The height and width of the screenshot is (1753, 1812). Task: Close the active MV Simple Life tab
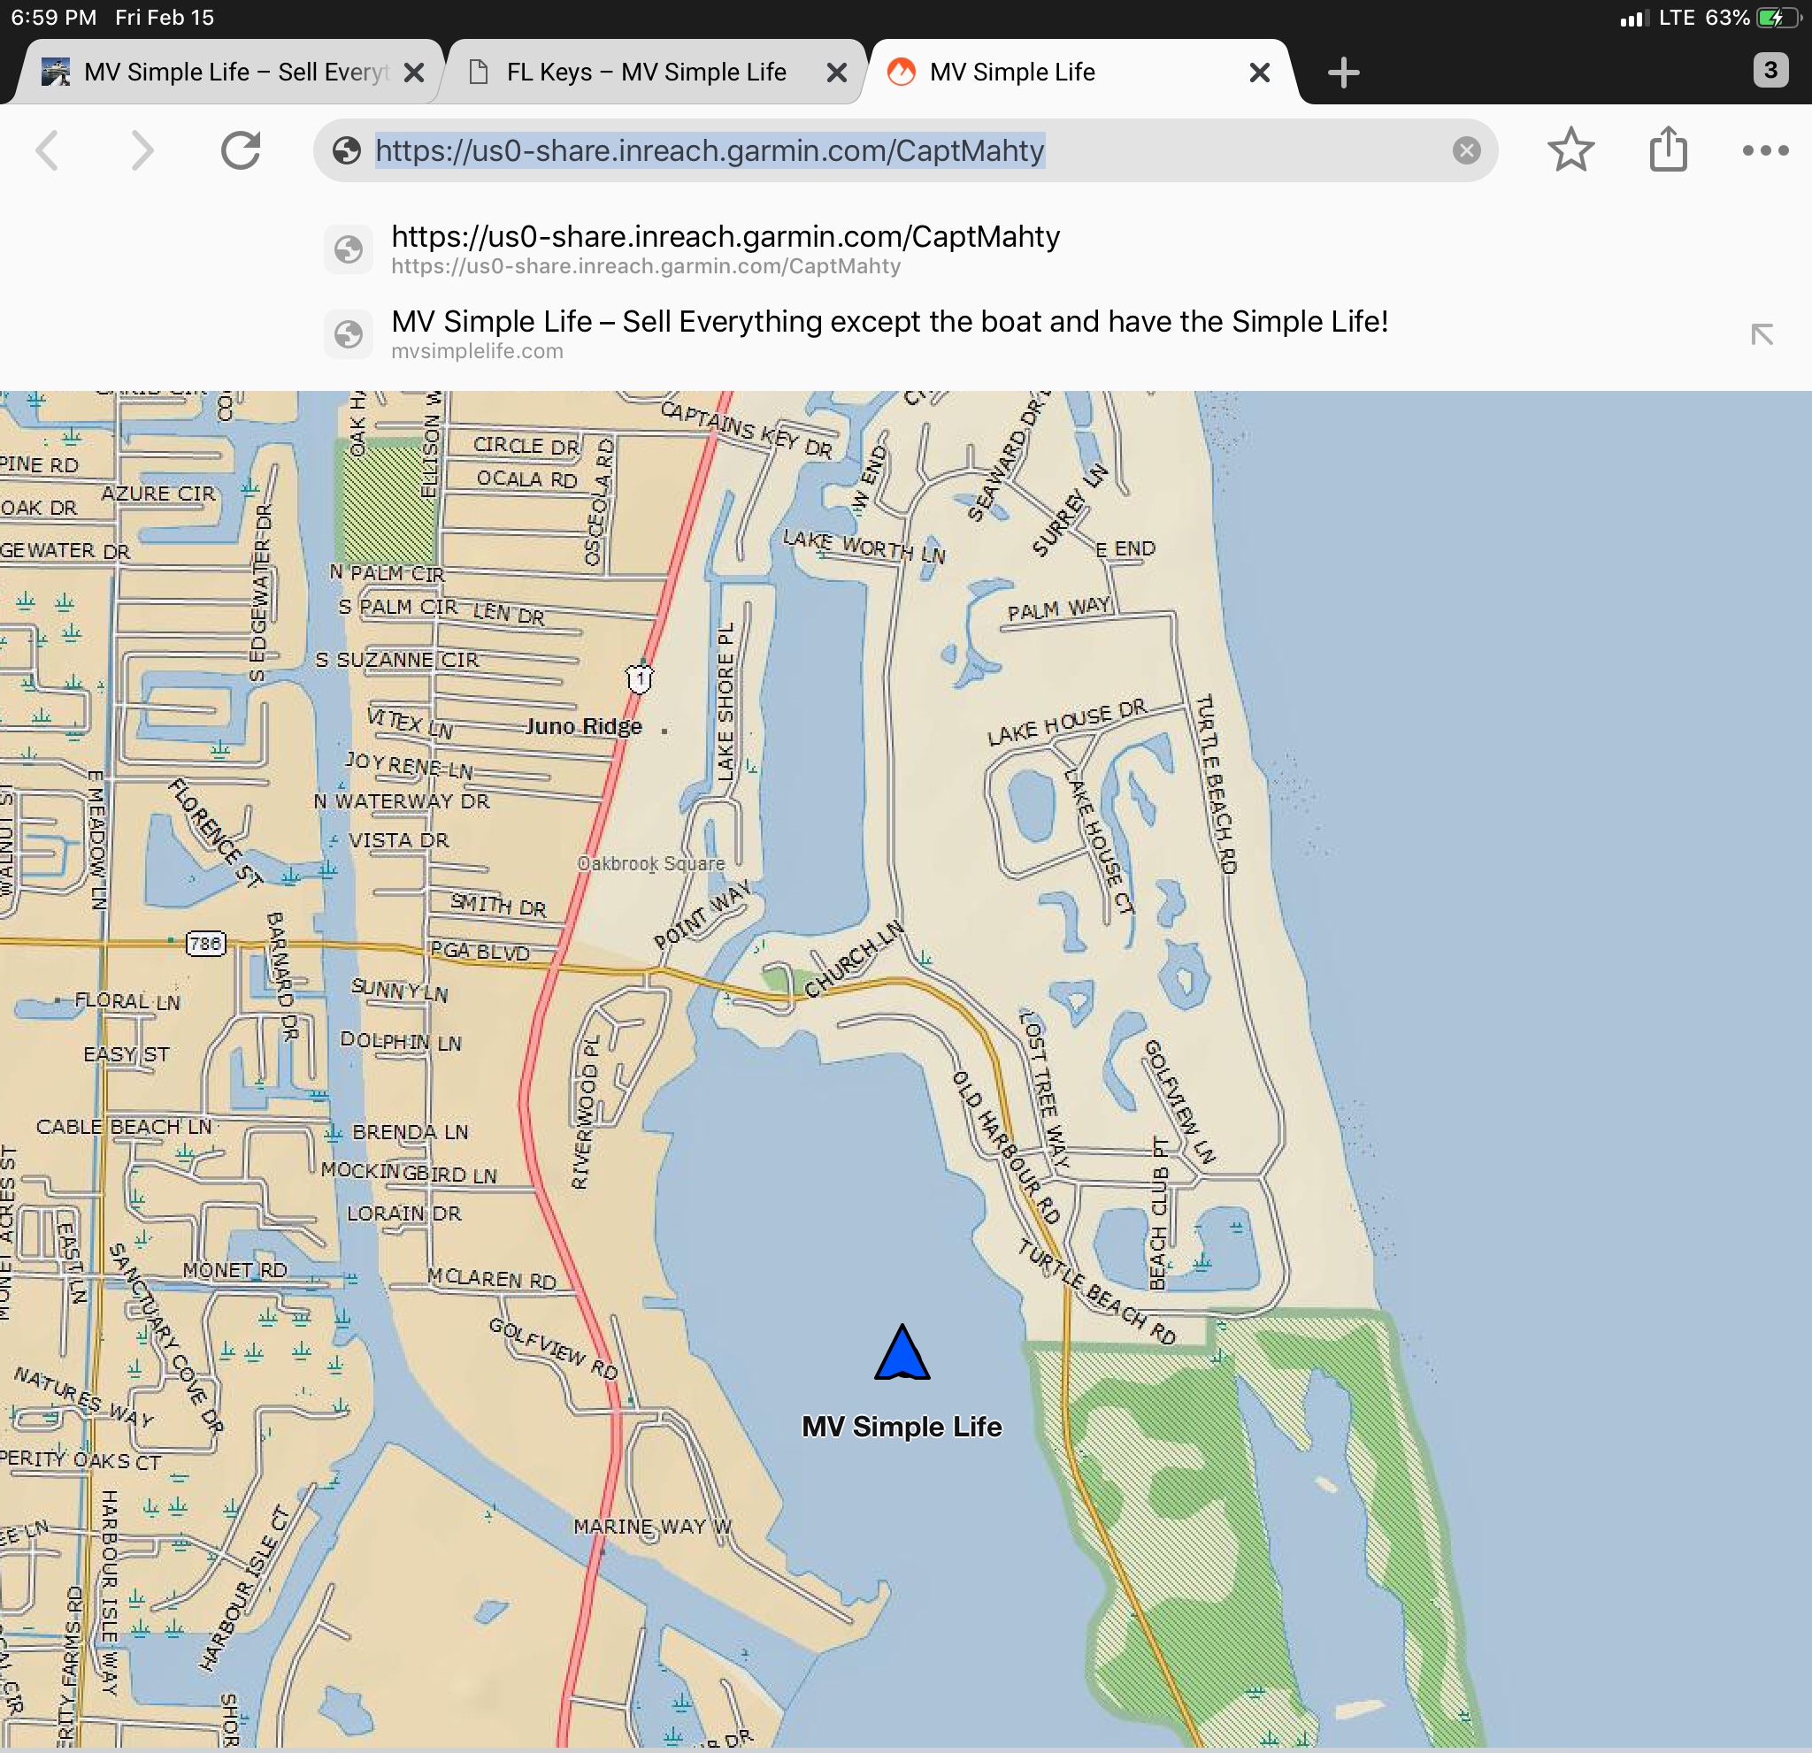pyautogui.click(x=1258, y=72)
